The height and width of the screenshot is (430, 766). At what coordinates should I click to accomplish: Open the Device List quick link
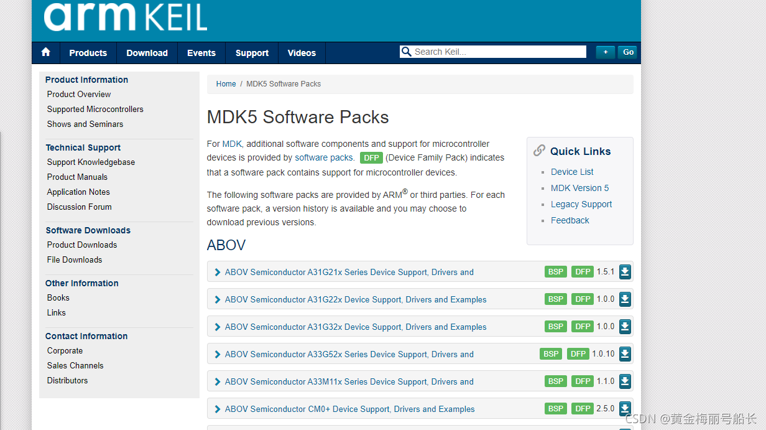[x=572, y=172]
